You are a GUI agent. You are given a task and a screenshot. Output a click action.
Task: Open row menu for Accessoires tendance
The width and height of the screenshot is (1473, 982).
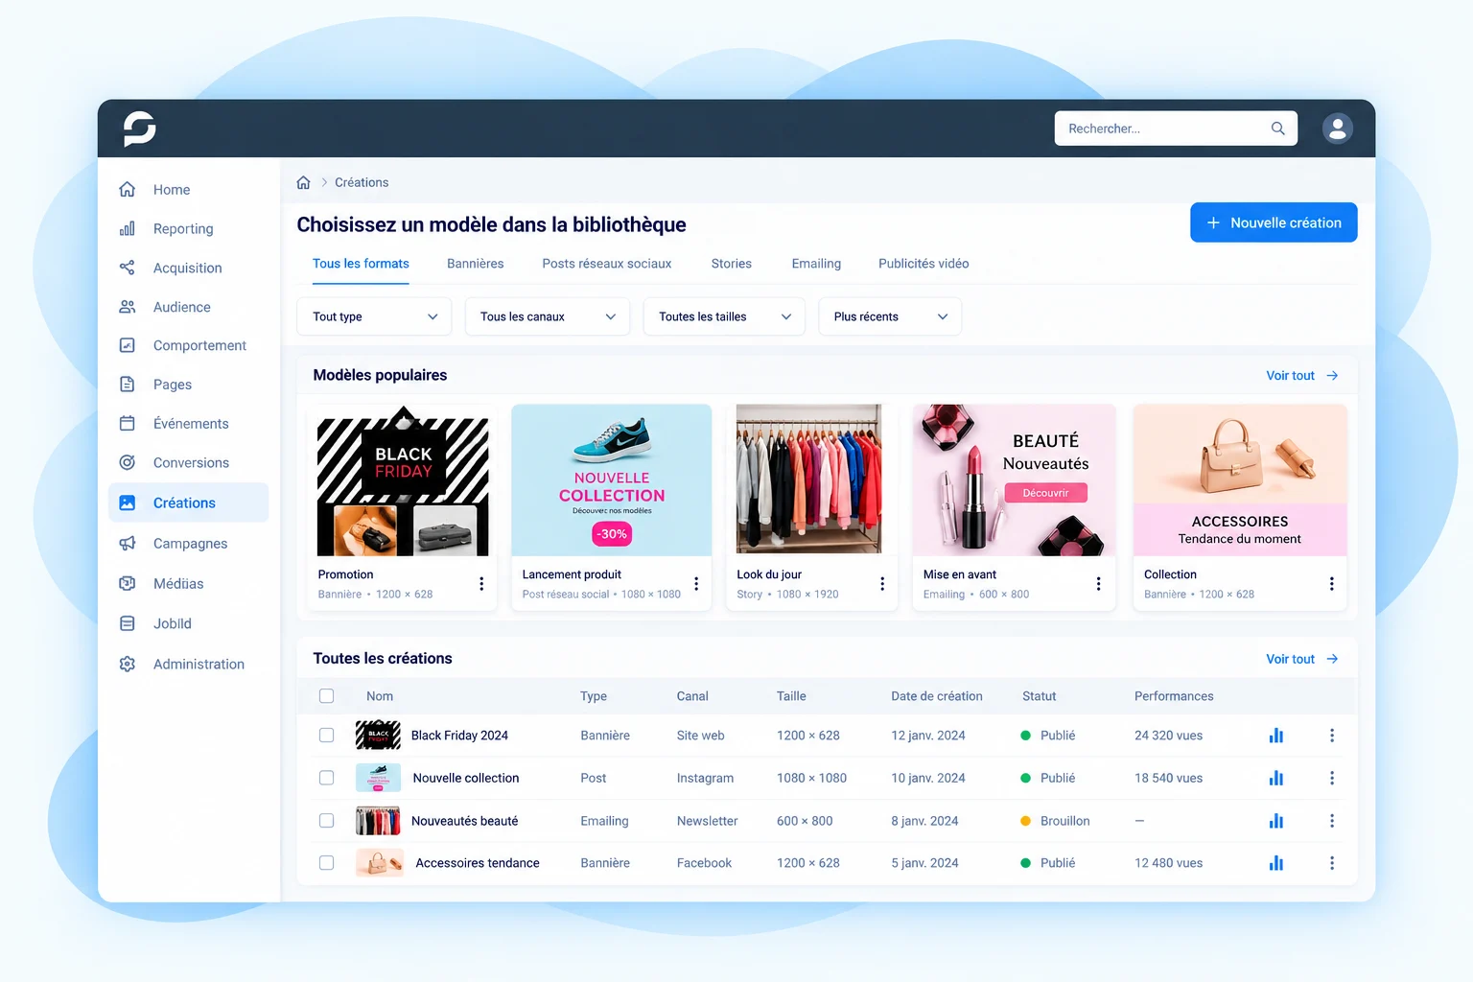pyautogui.click(x=1331, y=863)
